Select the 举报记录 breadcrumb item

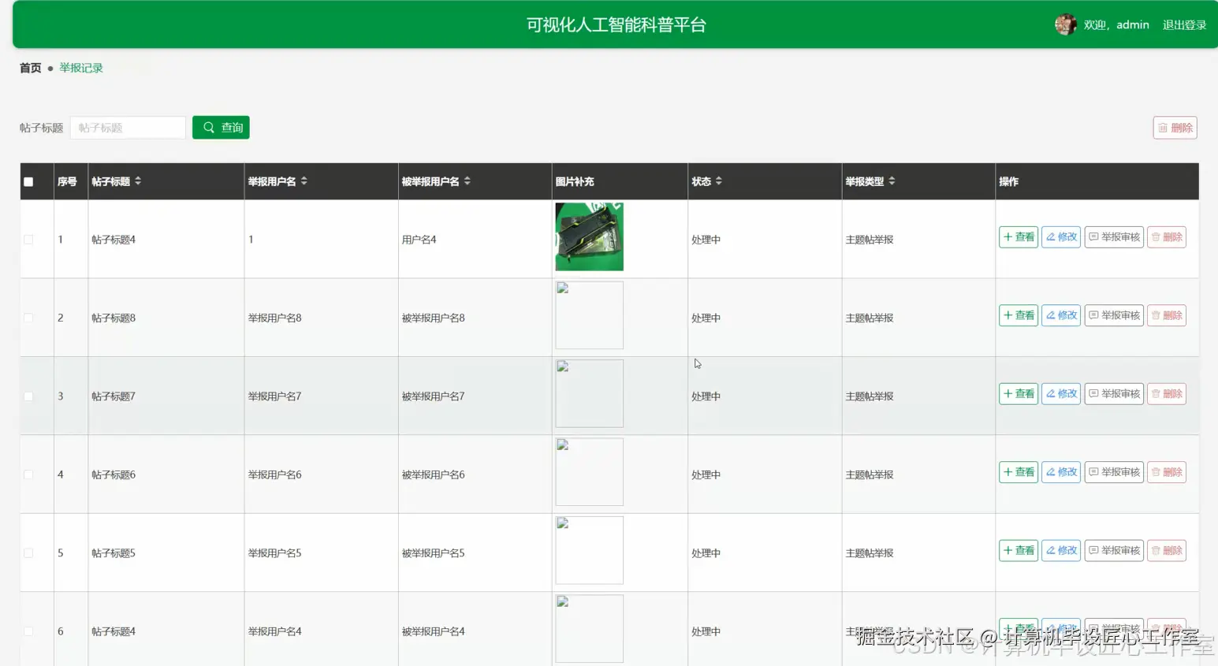pyautogui.click(x=80, y=68)
